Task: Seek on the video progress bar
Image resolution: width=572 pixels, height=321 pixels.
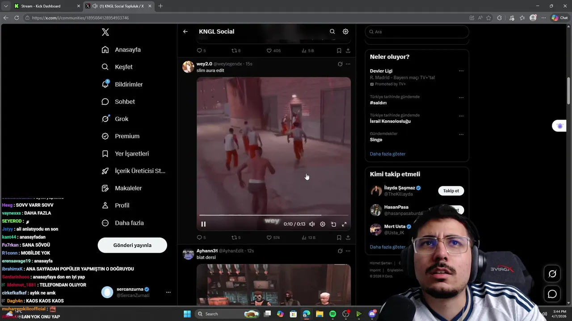Action: [273, 215]
